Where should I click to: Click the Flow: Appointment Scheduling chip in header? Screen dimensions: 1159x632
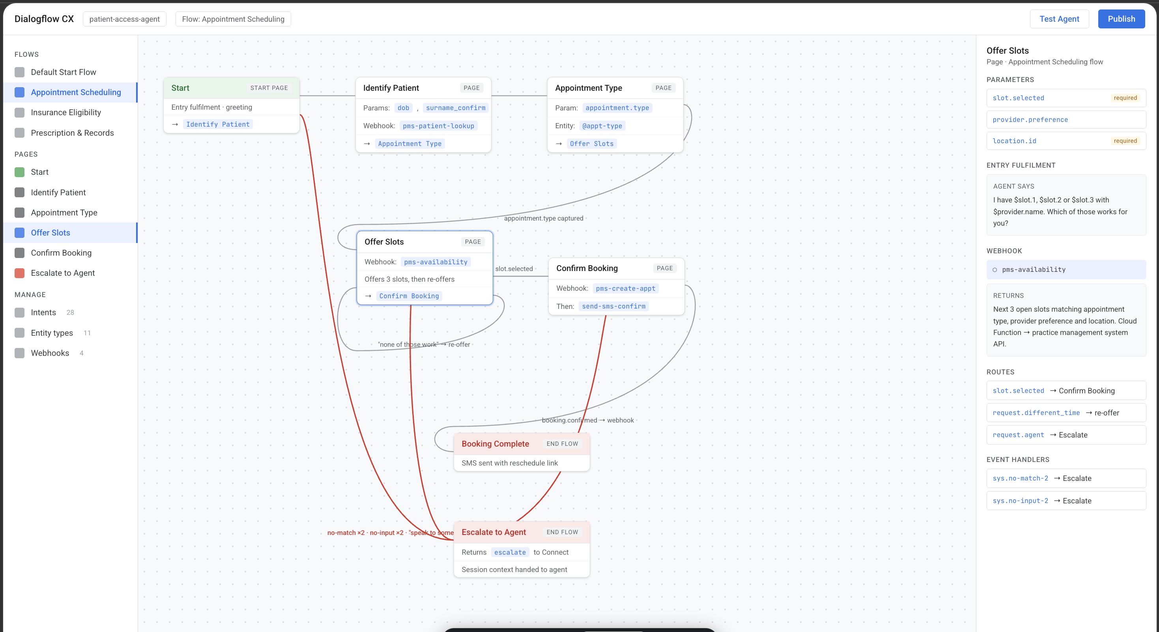click(x=233, y=19)
